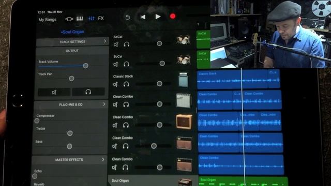Image resolution: width=331 pixels, height=186 pixels.
Task: Select the white Clean Combo amp icon
Action: 184,101
